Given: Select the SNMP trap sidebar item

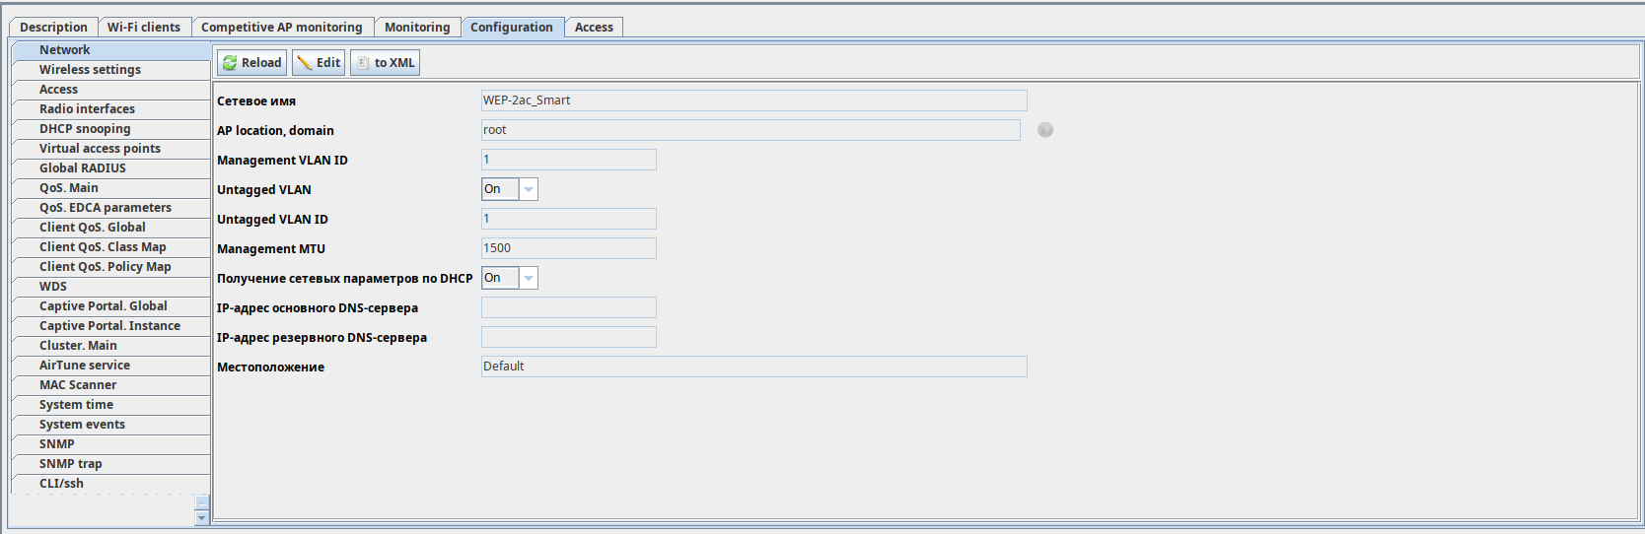Looking at the screenshot, I should coord(70,464).
